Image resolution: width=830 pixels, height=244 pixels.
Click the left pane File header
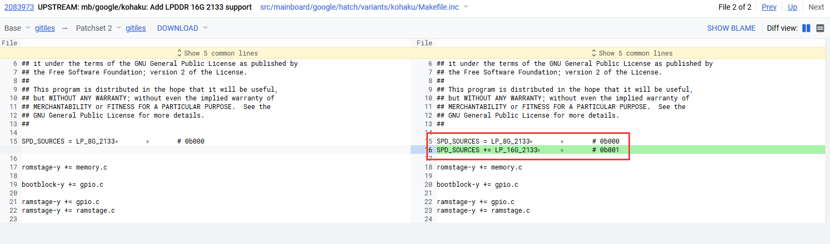9,43
